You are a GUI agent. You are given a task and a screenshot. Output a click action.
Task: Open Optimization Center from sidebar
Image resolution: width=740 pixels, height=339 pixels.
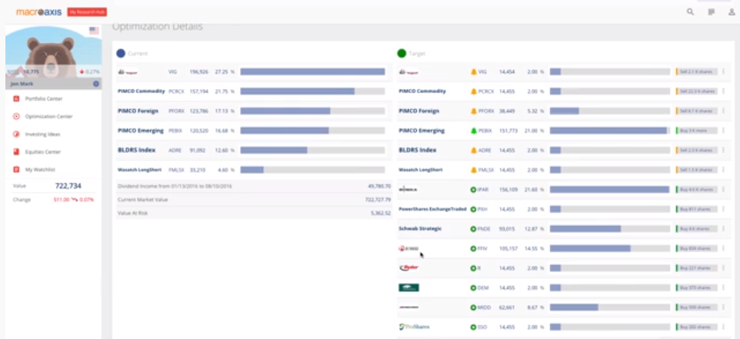(x=48, y=116)
